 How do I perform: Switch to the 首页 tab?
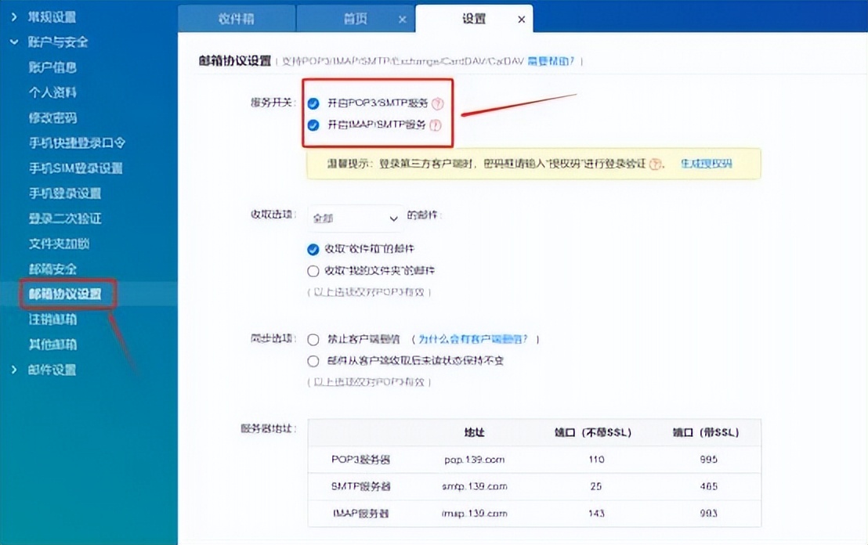[354, 19]
